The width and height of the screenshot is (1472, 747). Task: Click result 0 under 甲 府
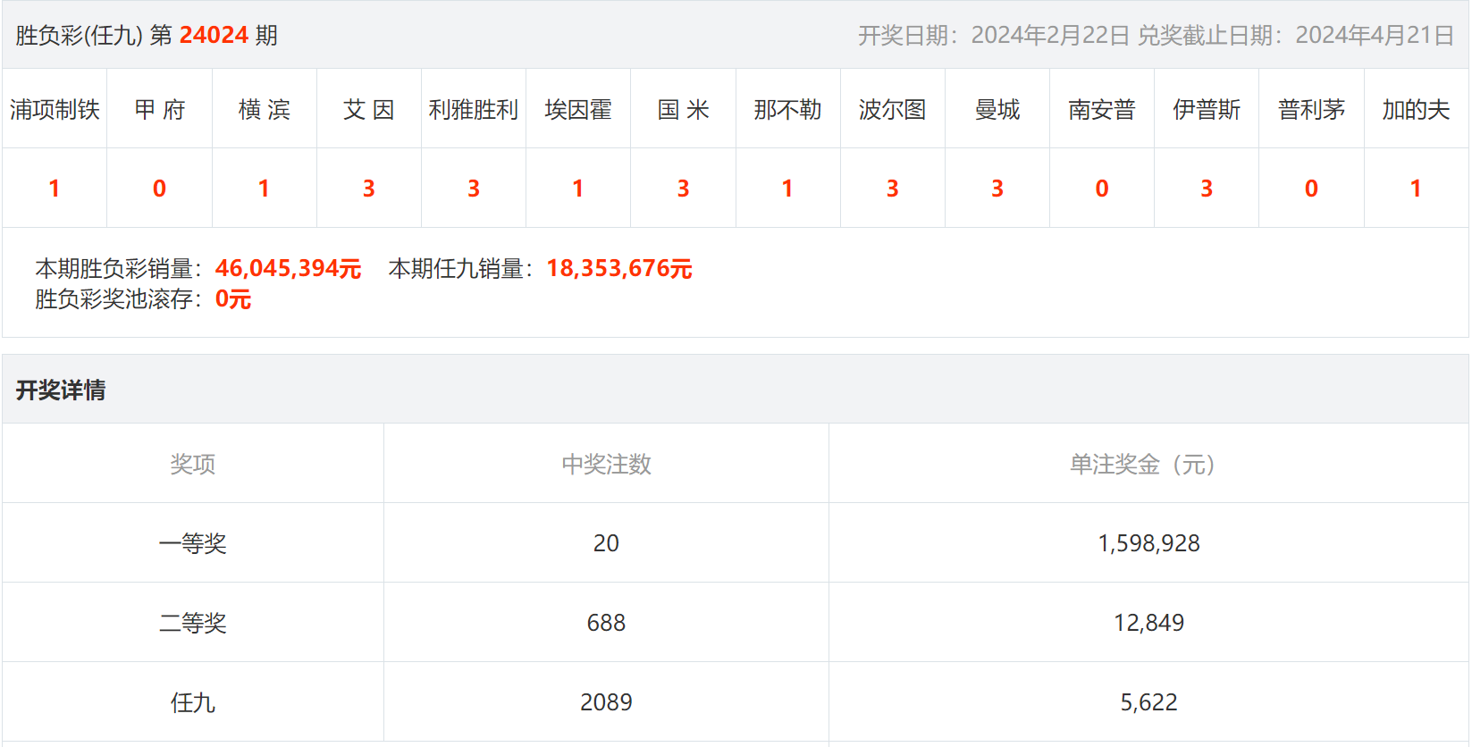(x=159, y=188)
